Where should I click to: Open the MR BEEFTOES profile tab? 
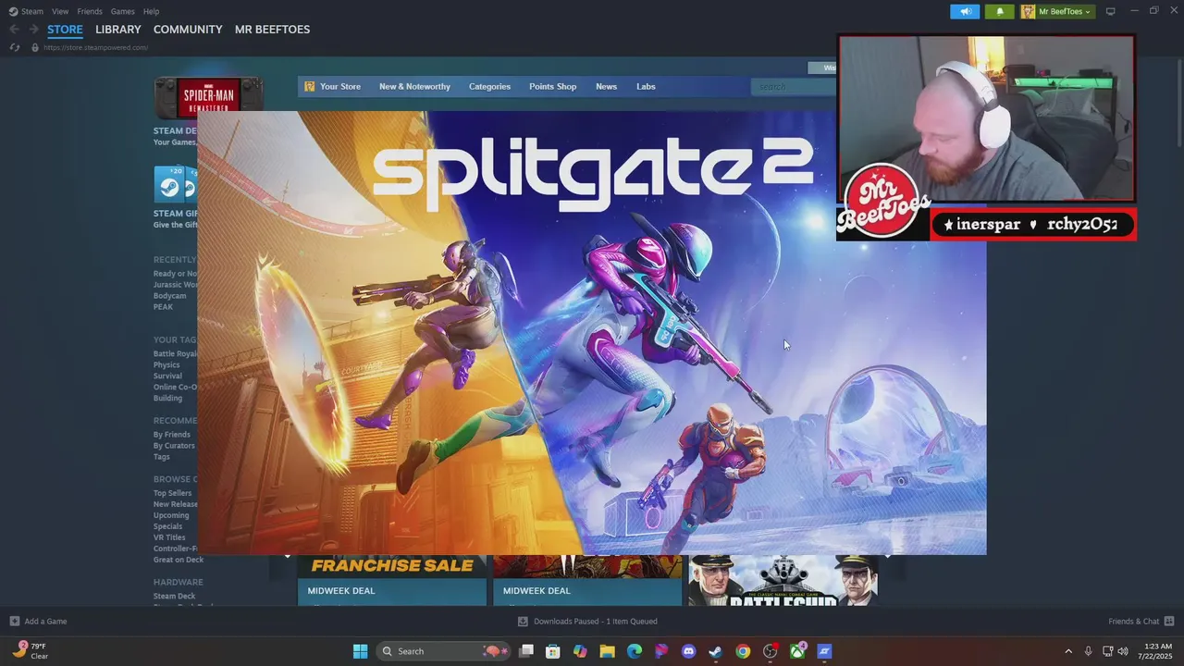[x=272, y=30]
